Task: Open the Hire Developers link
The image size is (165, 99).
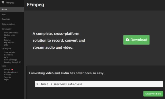Action: [x=11, y=72]
